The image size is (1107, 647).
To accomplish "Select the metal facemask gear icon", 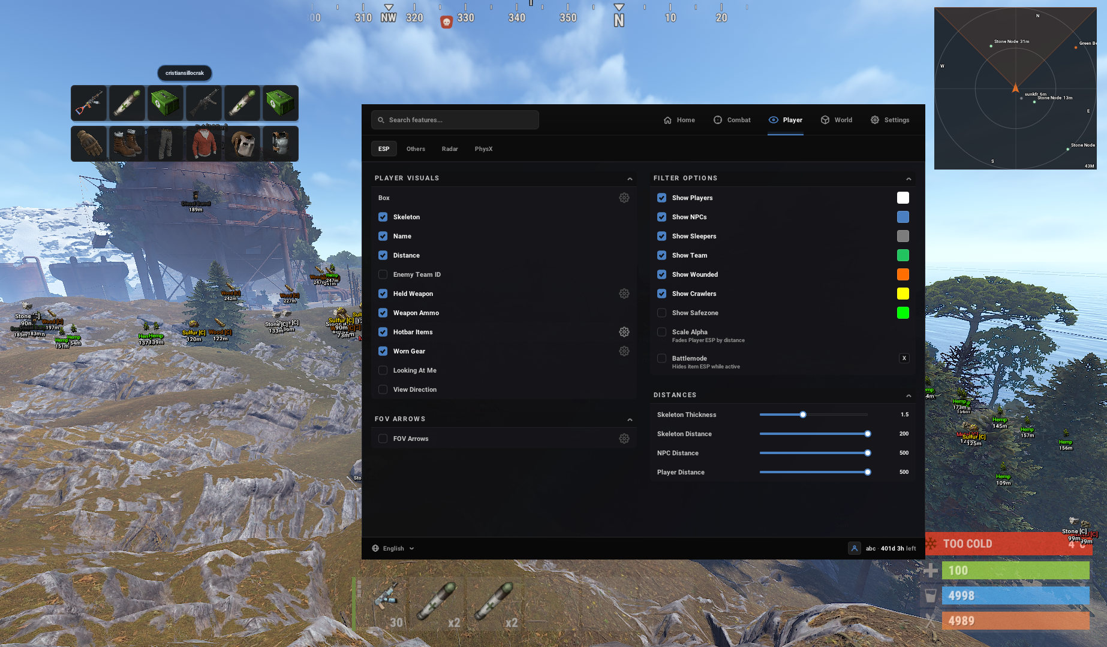I will click(x=243, y=144).
